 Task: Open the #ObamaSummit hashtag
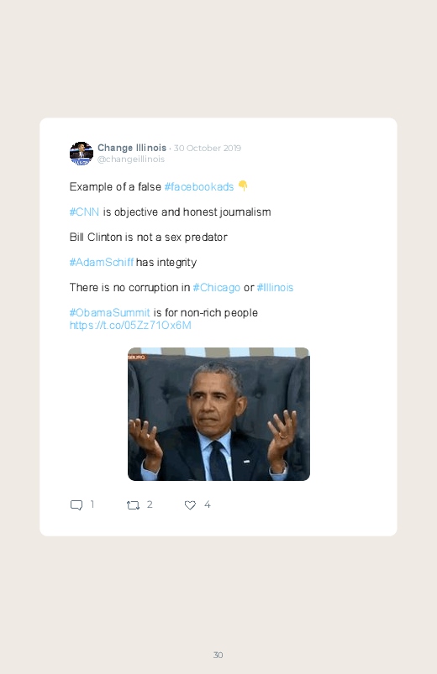click(110, 312)
